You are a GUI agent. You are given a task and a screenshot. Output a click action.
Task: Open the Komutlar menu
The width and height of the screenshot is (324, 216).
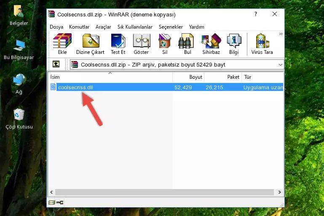79,27
